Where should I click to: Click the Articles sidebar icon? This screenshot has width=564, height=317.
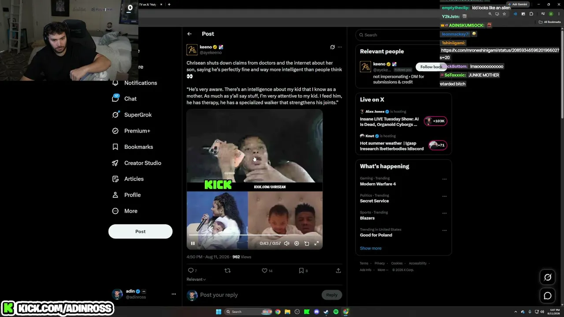(x=115, y=179)
